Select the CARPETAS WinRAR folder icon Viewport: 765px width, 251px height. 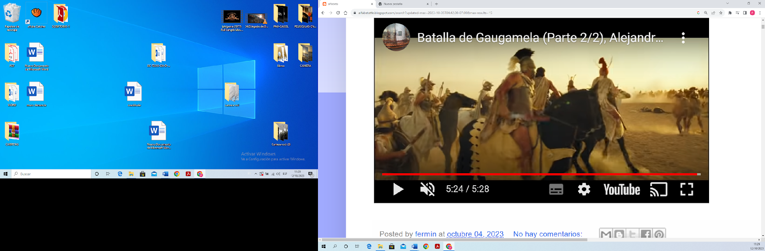12,134
